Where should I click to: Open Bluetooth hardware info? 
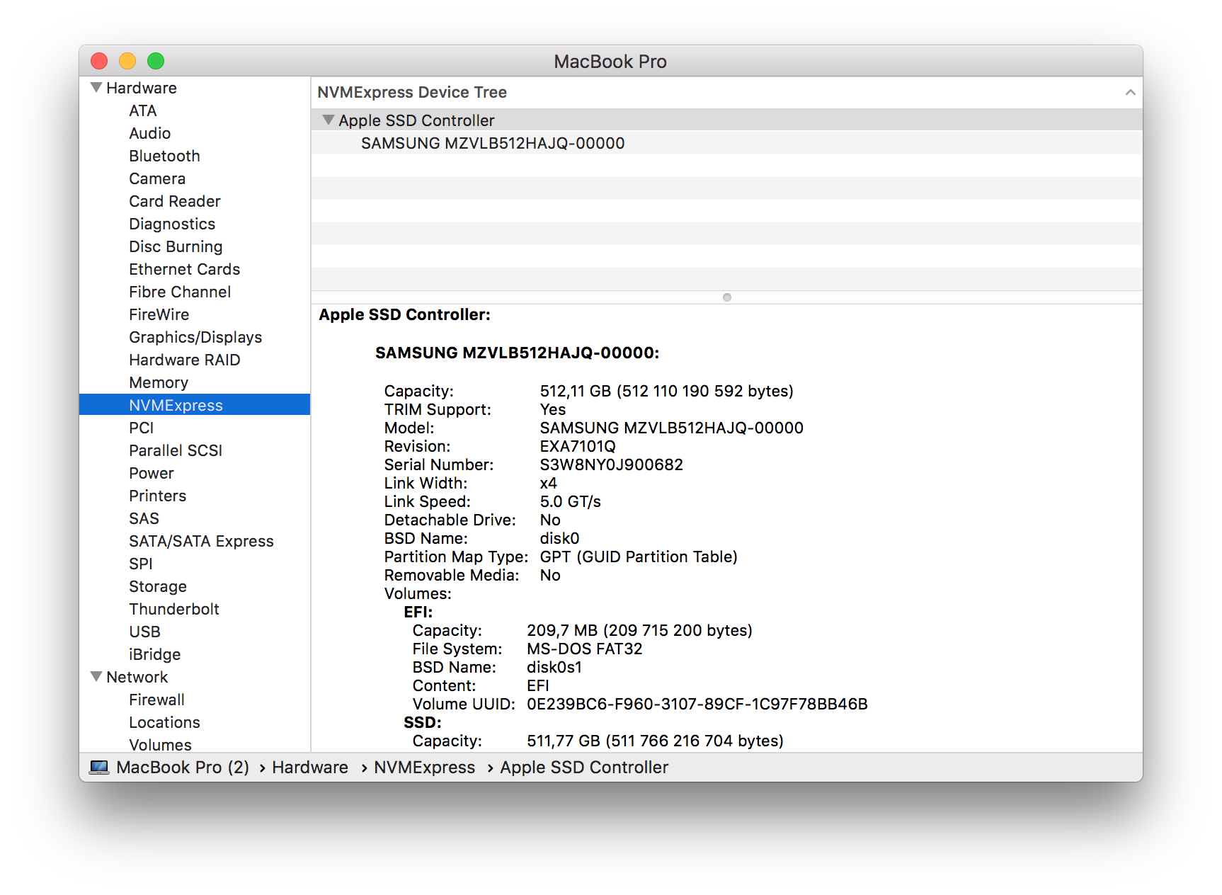pos(164,156)
